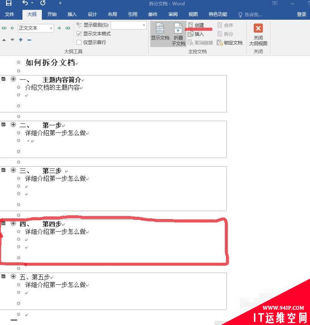Collapse selected outline item with minus
310x325 pixels.
pos(29,40)
